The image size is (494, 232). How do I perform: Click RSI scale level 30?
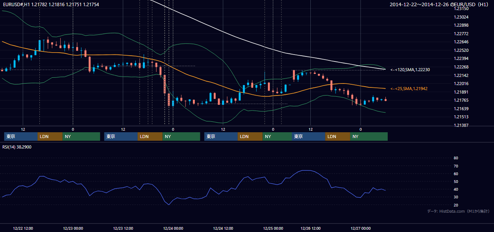pos(456,197)
